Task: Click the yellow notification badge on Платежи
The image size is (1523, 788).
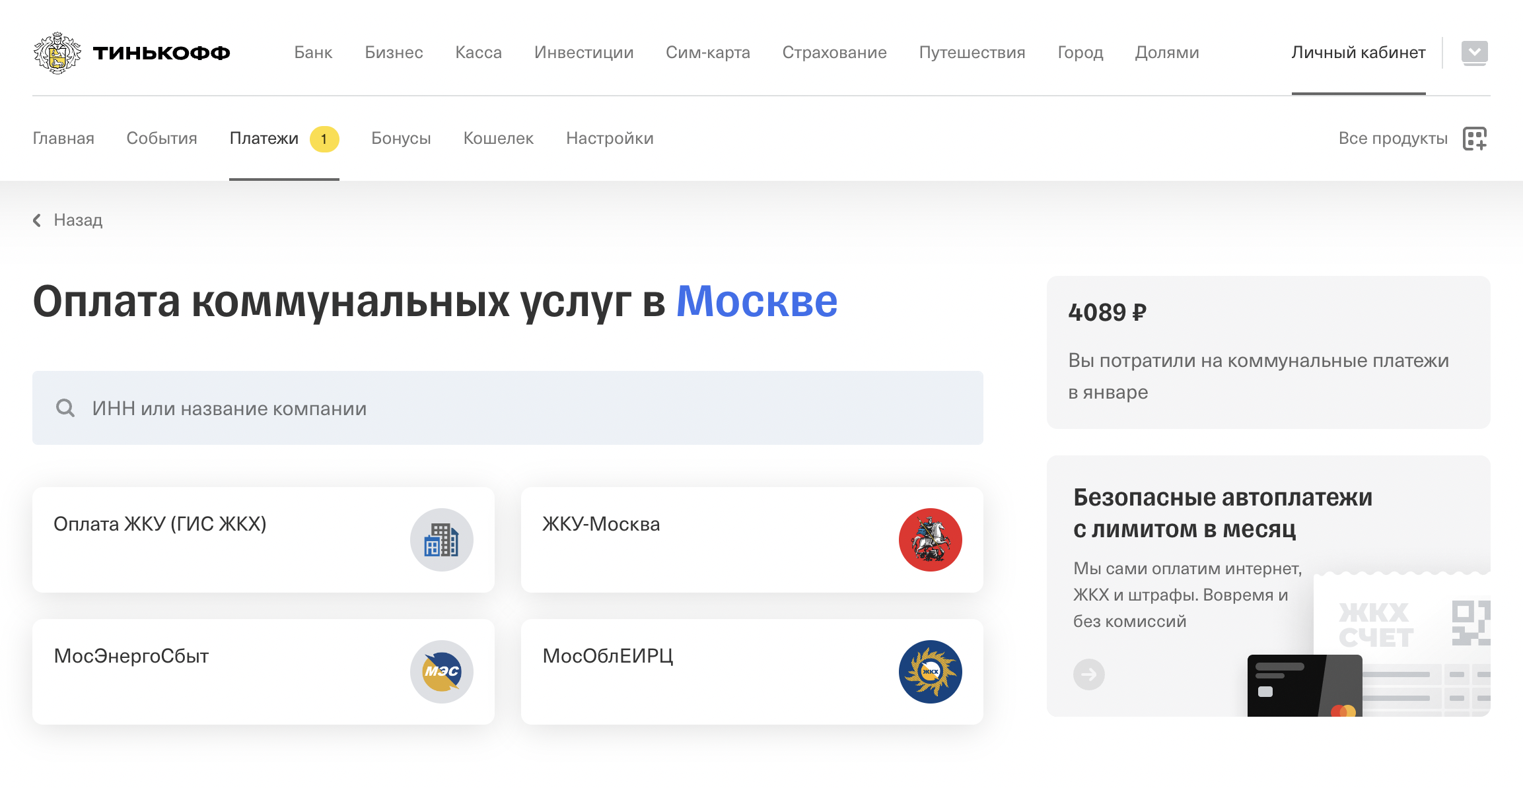Action: 324,139
